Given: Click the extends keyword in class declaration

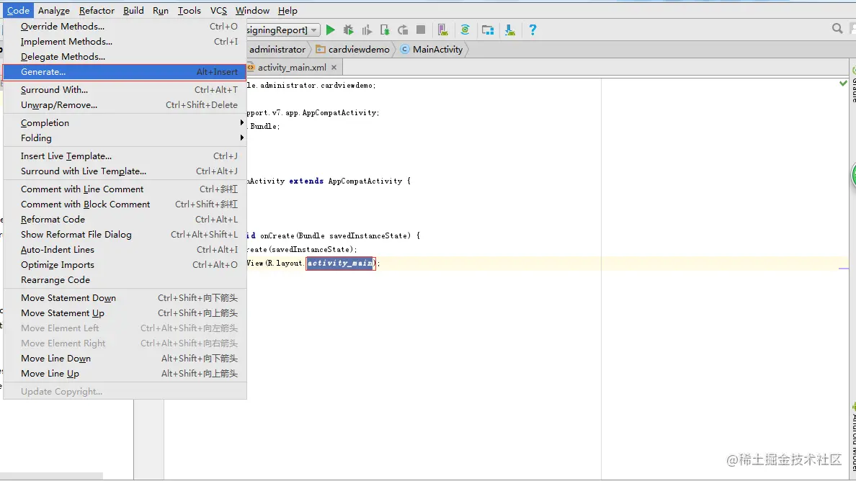Looking at the screenshot, I should click(x=306, y=181).
